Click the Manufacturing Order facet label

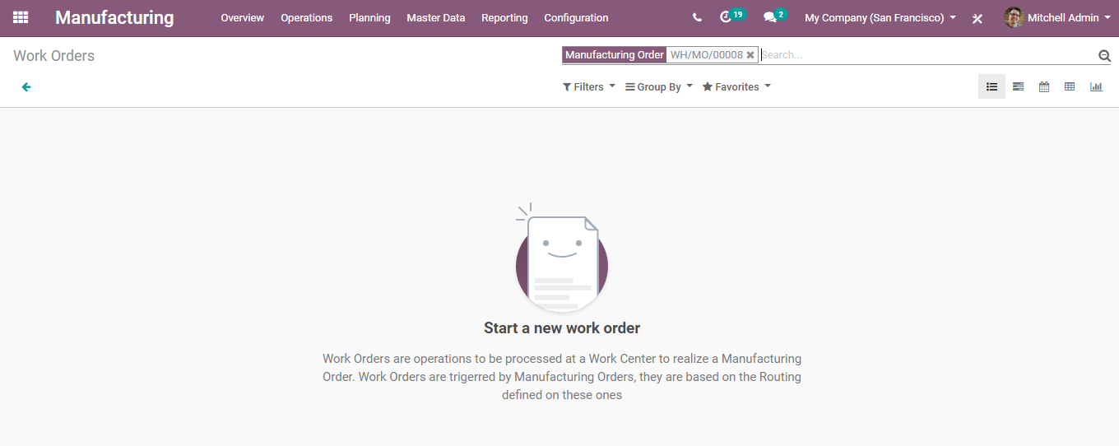tap(615, 55)
